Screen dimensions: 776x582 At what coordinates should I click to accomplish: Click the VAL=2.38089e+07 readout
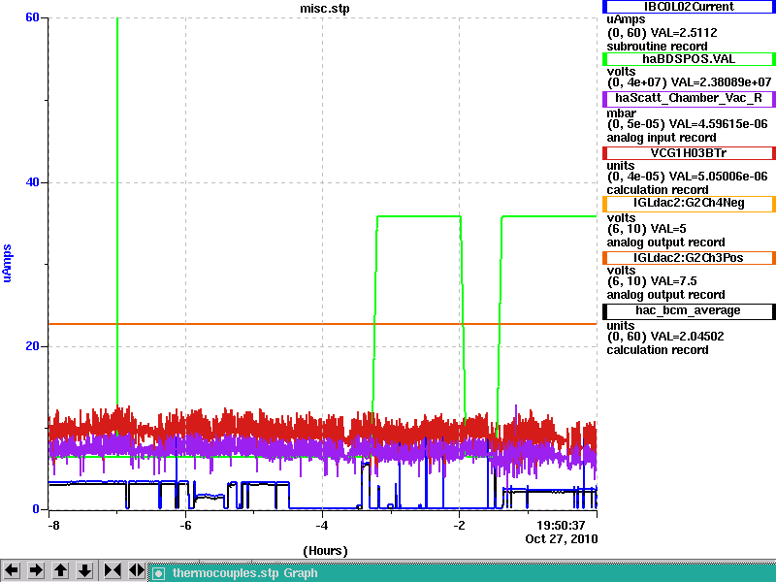(x=721, y=82)
